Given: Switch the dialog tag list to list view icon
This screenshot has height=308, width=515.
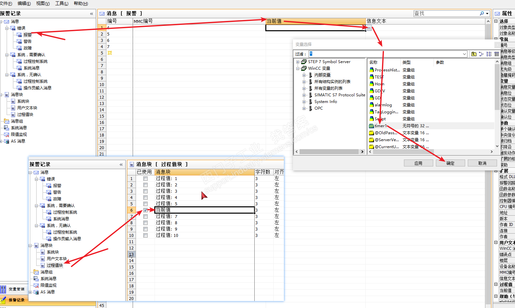Looking at the screenshot, I should (x=489, y=54).
